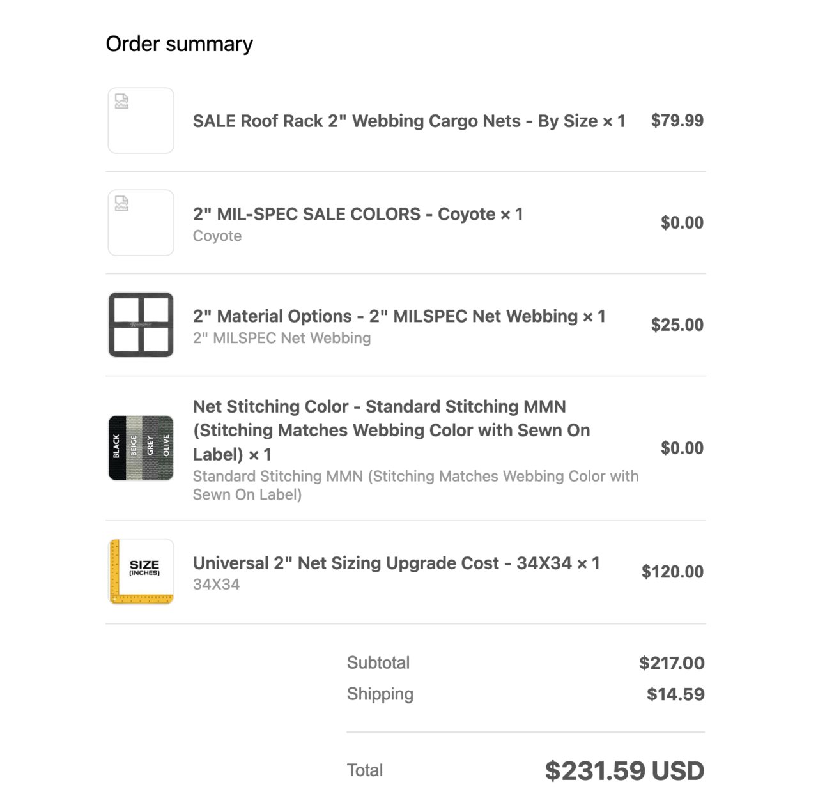The width and height of the screenshot is (818, 810).
Task: Open the four-square net webbing thumbnail
Action: [x=141, y=325]
